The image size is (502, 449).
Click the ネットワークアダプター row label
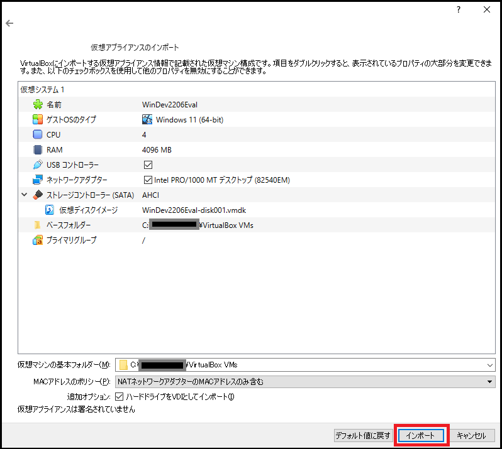click(77, 180)
